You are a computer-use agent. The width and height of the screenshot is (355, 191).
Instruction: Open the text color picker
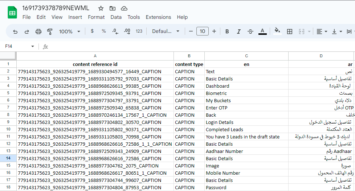(x=262, y=32)
